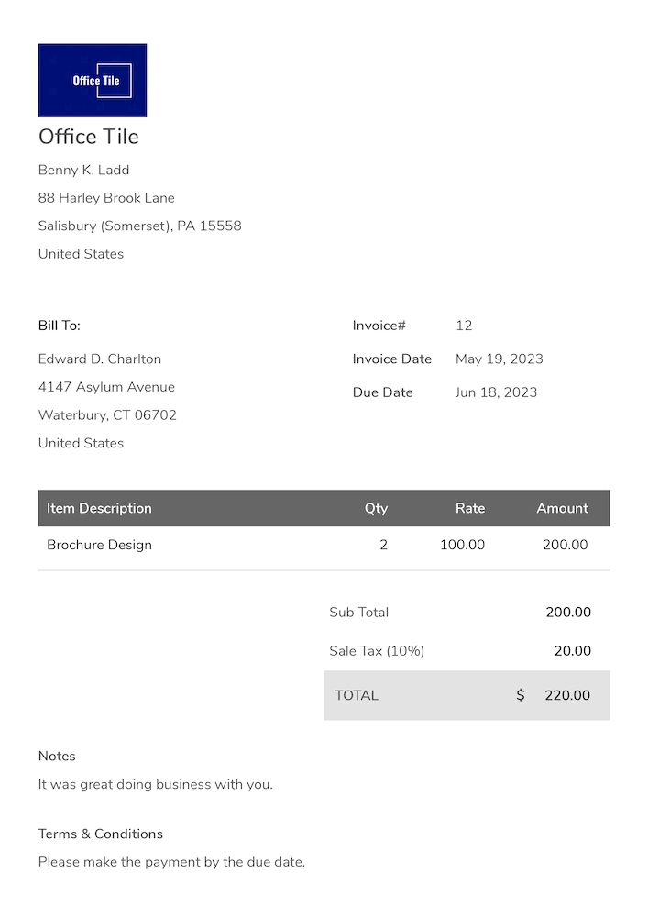Click the Qty column header

coord(376,508)
